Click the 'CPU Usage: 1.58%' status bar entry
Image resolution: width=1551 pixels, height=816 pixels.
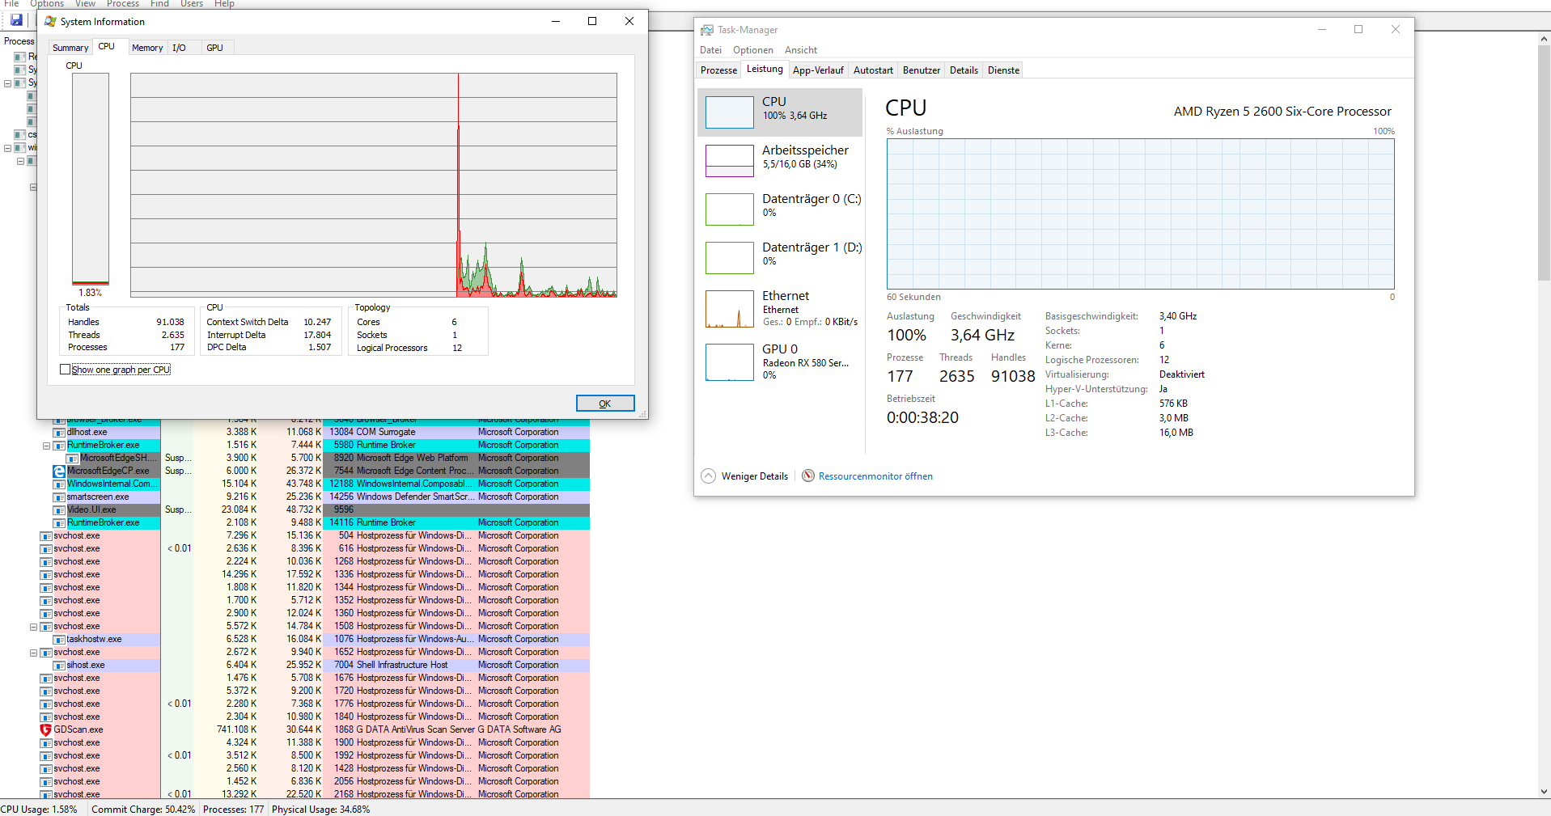(x=39, y=810)
